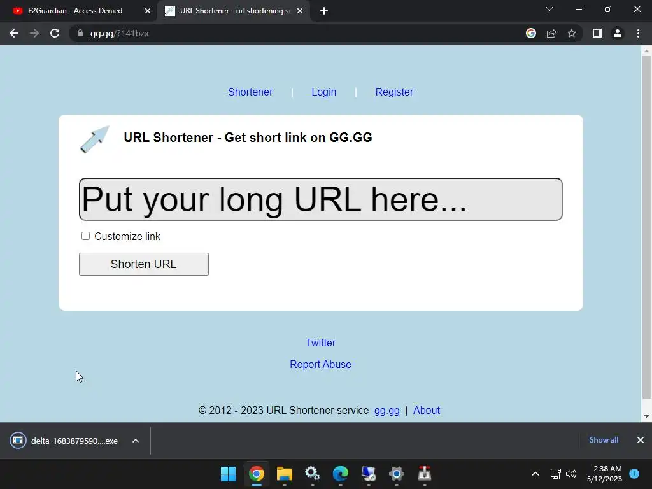Focus the long URL input field

pos(321,199)
